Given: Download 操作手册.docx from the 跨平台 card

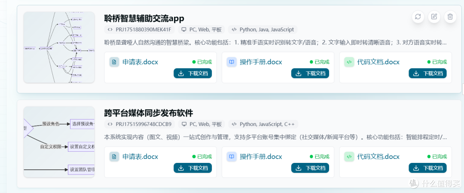Looking at the screenshot, I should click(x=310, y=168).
